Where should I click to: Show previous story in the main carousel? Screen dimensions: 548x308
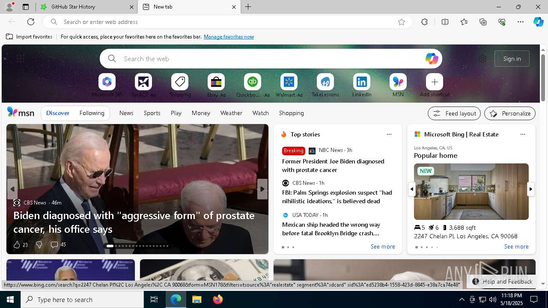click(x=12, y=189)
